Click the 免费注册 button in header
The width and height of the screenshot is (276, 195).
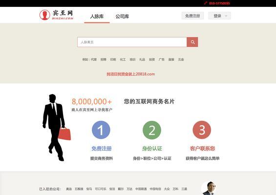[x=192, y=16]
